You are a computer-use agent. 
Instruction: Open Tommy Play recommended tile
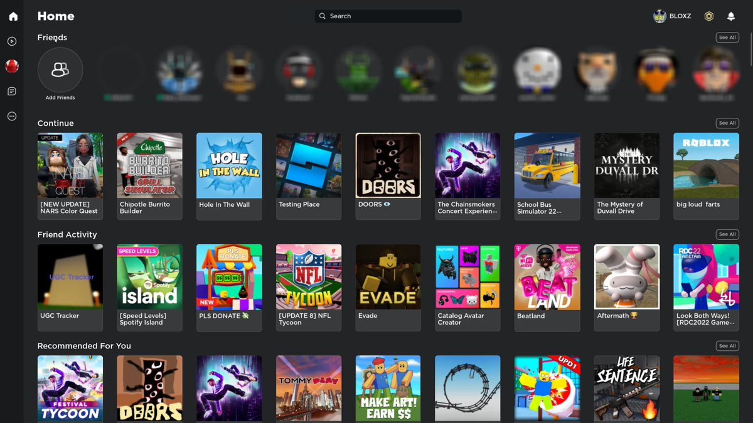coord(309,389)
